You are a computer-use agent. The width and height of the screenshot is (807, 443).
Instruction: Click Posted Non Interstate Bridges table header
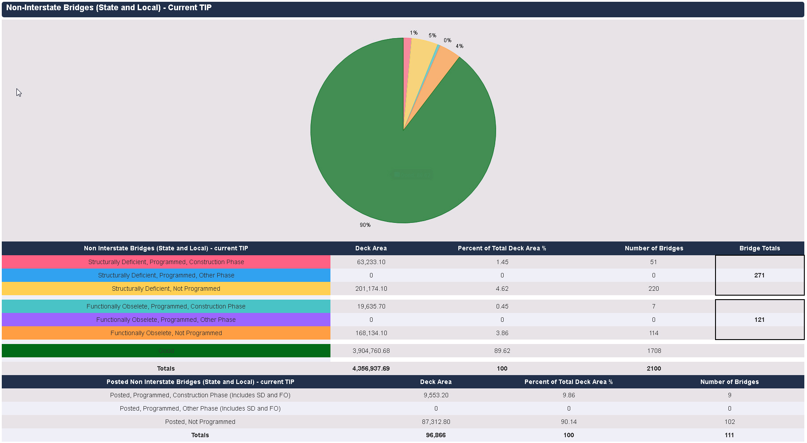pos(200,382)
